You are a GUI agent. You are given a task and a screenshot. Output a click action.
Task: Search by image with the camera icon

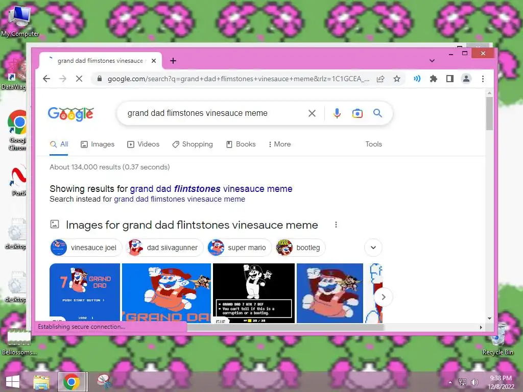(x=357, y=113)
